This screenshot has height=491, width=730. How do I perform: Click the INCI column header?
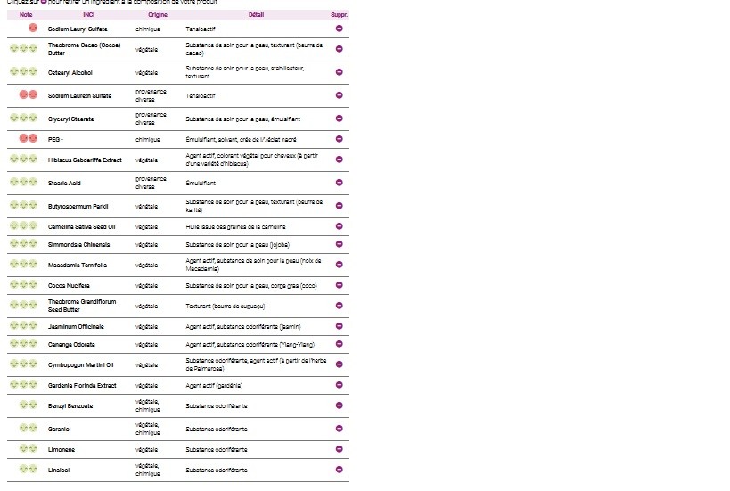pos(88,15)
